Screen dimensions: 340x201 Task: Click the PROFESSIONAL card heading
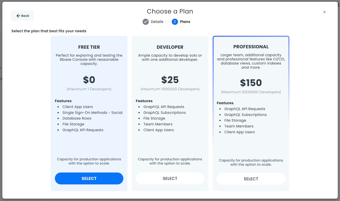pos(251,47)
